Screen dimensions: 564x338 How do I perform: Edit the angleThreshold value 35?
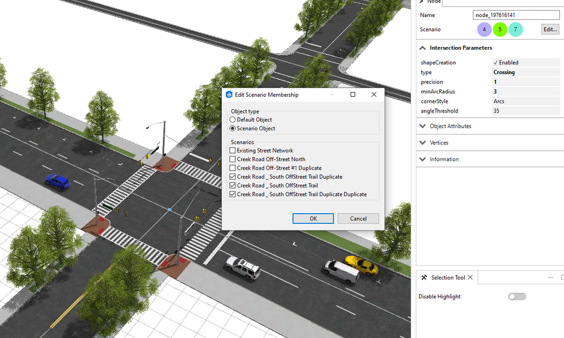[526, 111]
